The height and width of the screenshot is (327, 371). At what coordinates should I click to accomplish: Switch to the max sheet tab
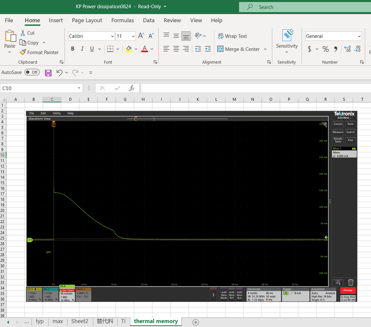[58, 321]
